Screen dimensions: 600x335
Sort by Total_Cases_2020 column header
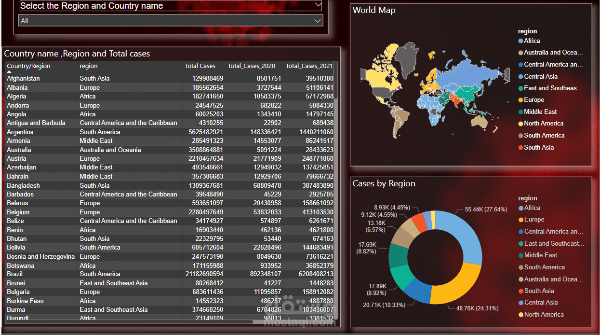[x=252, y=66]
